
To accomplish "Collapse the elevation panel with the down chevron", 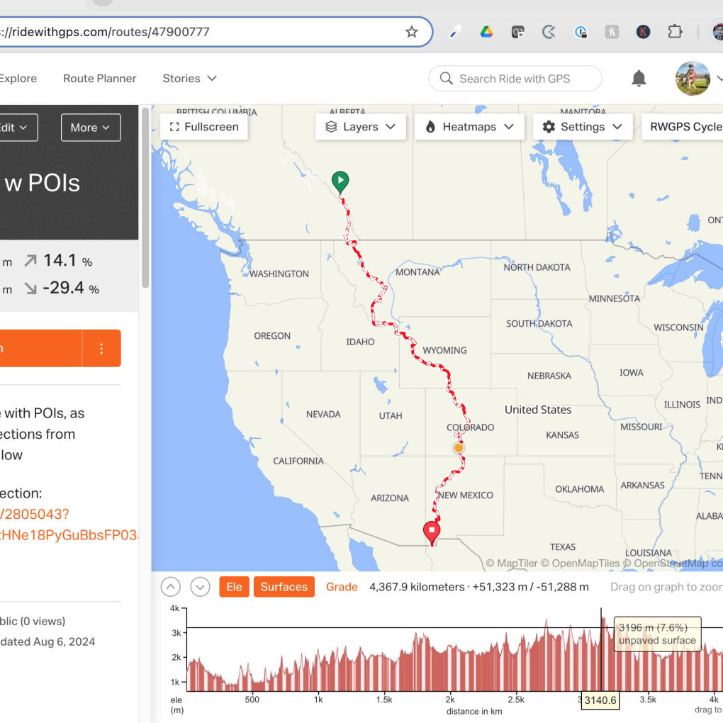I will point(200,587).
